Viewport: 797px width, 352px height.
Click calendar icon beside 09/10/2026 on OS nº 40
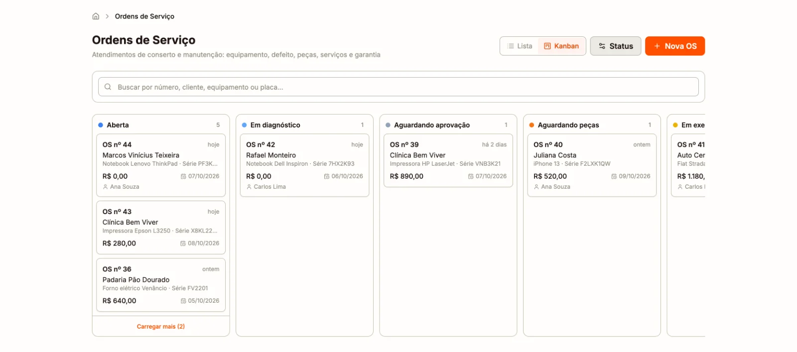(614, 176)
